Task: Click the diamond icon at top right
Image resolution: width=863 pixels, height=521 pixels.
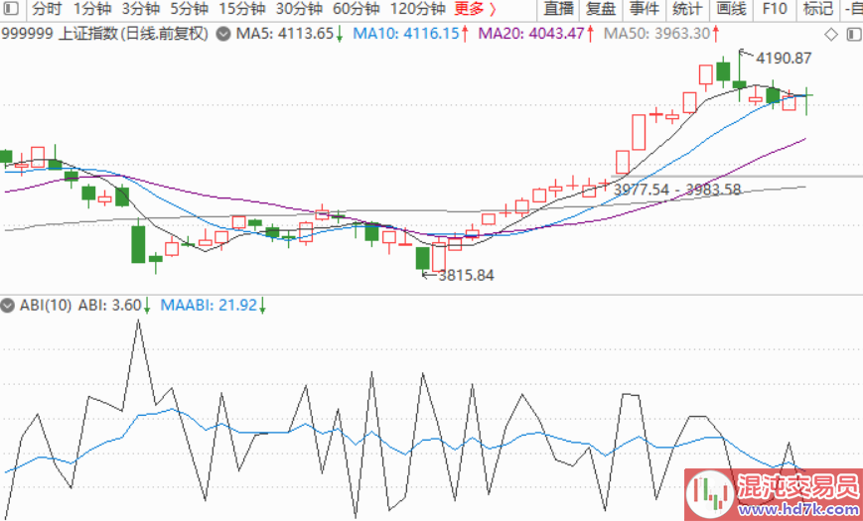Action: (831, 34)
